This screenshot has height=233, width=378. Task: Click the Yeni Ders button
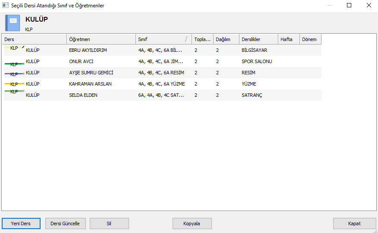pyautogui.click(x=21, y=223)
